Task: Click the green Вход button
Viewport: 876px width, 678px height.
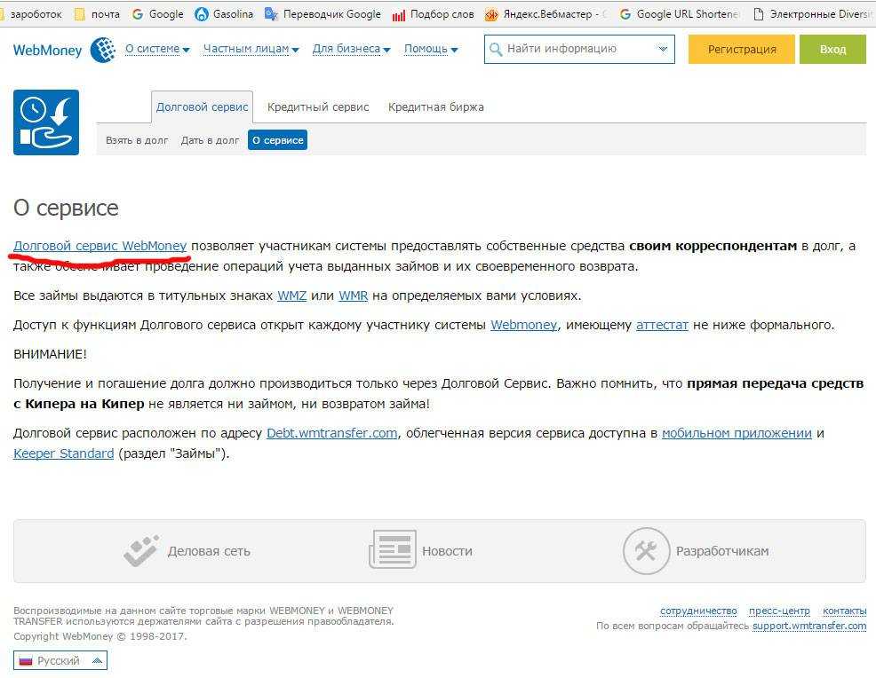Action: coord(832,49)
